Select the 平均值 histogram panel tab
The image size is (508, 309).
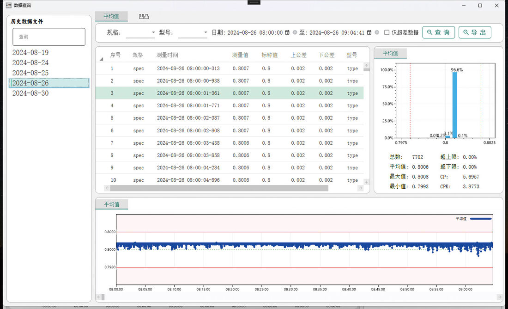click(x=390, y=54)
